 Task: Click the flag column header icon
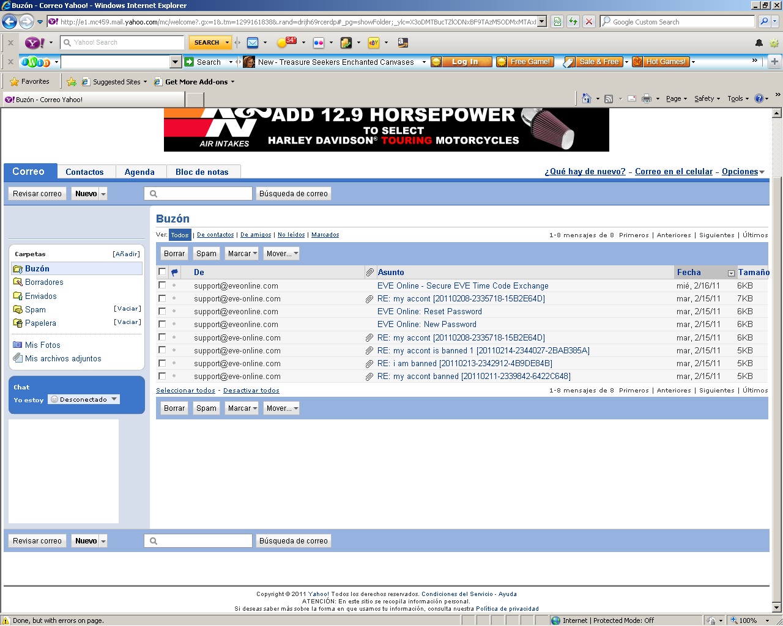(x=174, y=273)
